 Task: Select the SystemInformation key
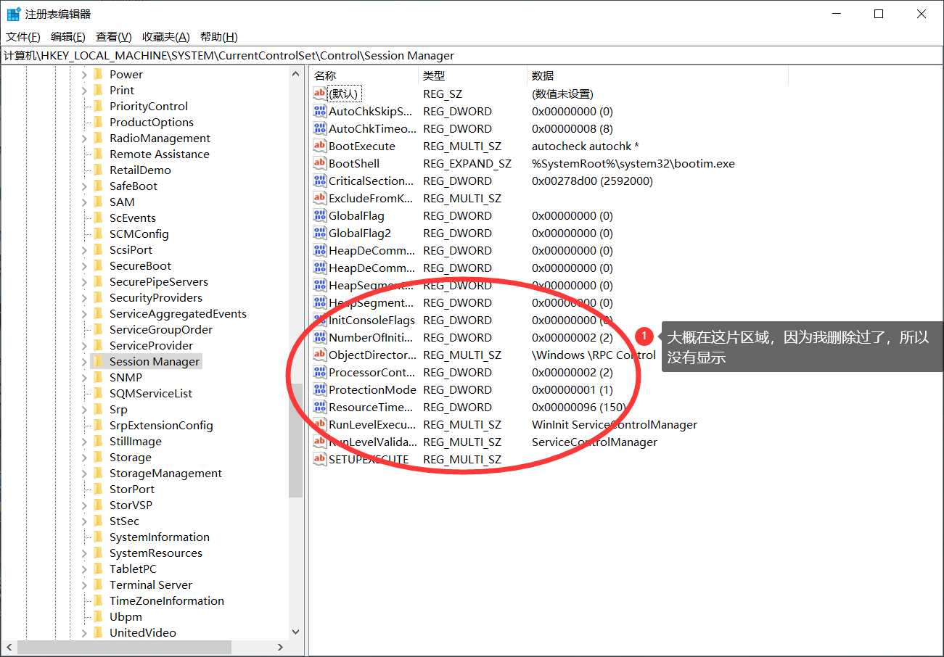point(160,537)
